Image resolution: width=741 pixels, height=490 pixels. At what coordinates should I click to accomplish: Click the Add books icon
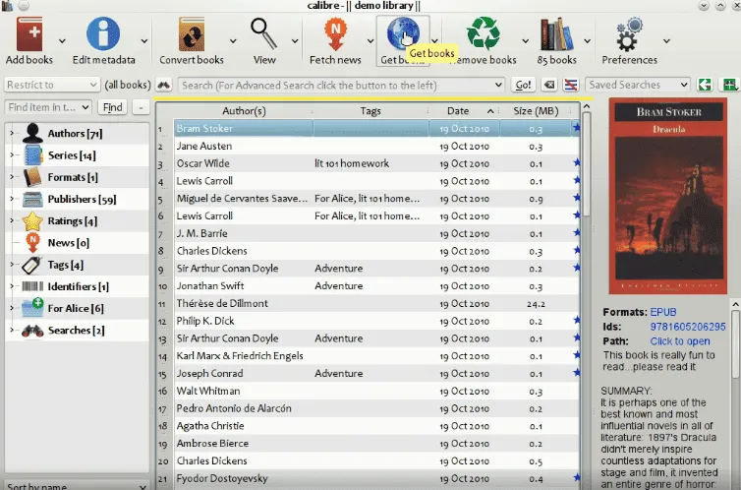[x=29, y=35]
